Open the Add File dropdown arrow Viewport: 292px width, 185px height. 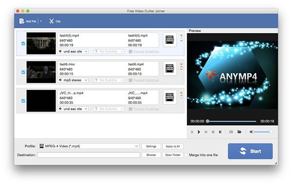[40, 21]
